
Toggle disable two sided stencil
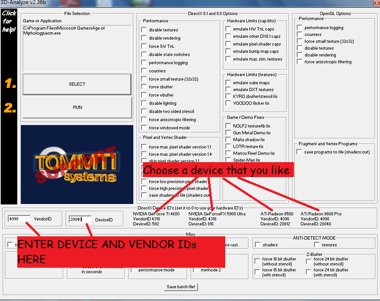[x=144, y=111]
